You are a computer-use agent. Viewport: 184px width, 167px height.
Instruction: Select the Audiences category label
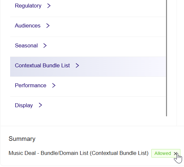tap(27, 25)
